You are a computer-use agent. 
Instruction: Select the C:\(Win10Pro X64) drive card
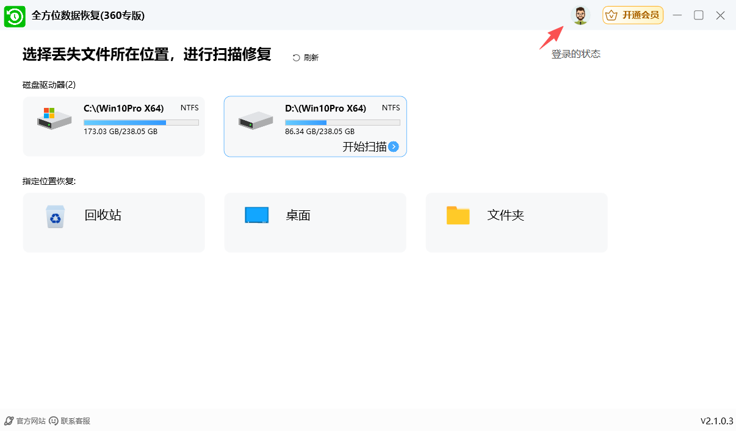114,126
